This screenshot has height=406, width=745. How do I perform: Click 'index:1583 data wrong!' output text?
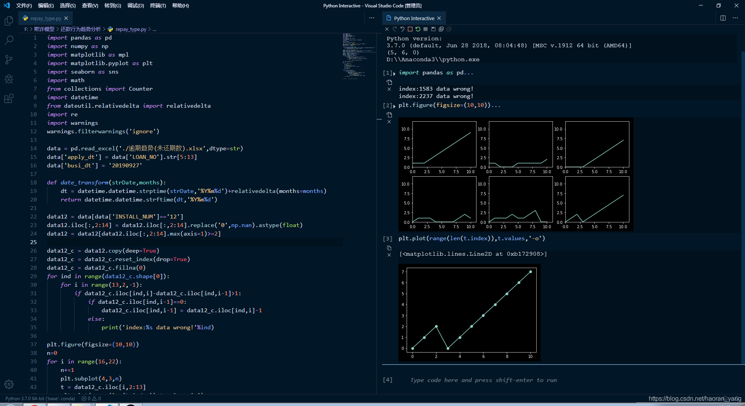click(436, 89)
